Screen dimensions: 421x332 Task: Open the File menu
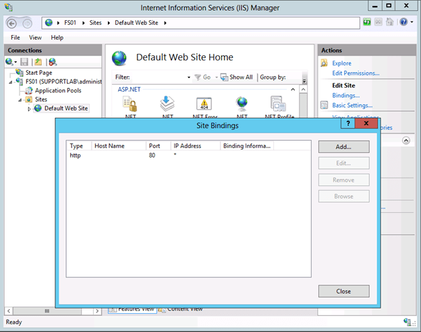pos(16,38)
